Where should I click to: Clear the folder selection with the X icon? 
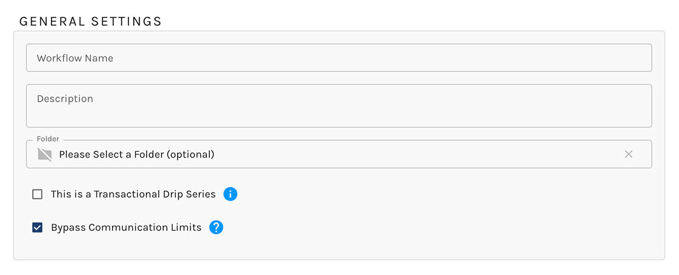[x=628, y=154]
